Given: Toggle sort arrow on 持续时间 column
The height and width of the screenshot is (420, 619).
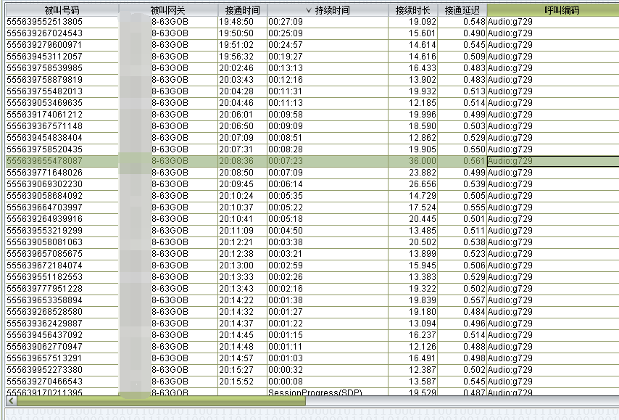Looking at the screenshot, I should [308, 10].
